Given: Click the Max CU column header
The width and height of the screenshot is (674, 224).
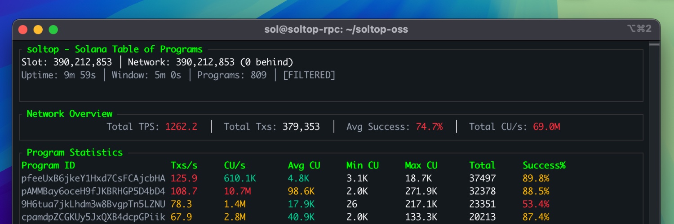Looking at the screenshot, I should click(x=421, y=165).
